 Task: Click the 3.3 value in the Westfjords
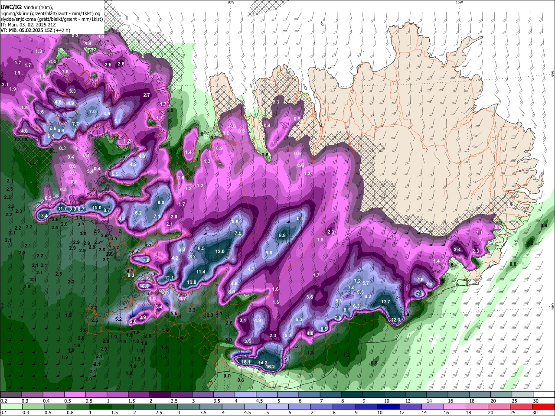pyautogui.click(x=72, y=91)
